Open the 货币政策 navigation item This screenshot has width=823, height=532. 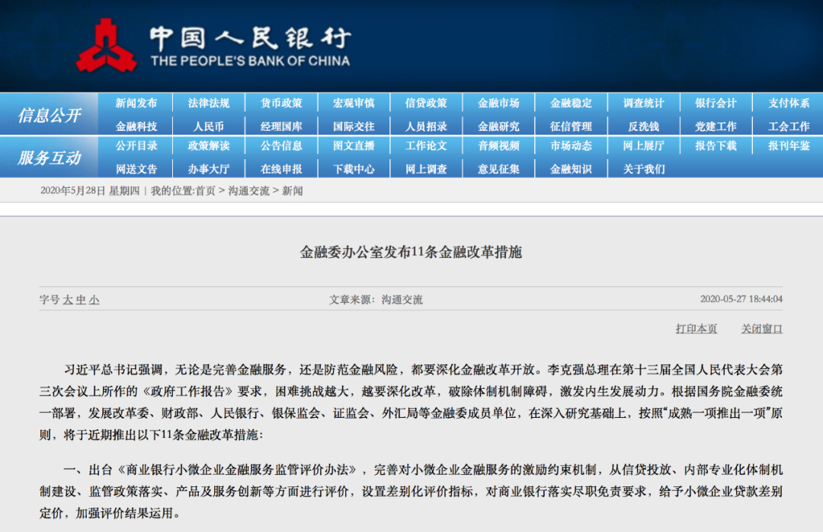(x=281, y=104)
